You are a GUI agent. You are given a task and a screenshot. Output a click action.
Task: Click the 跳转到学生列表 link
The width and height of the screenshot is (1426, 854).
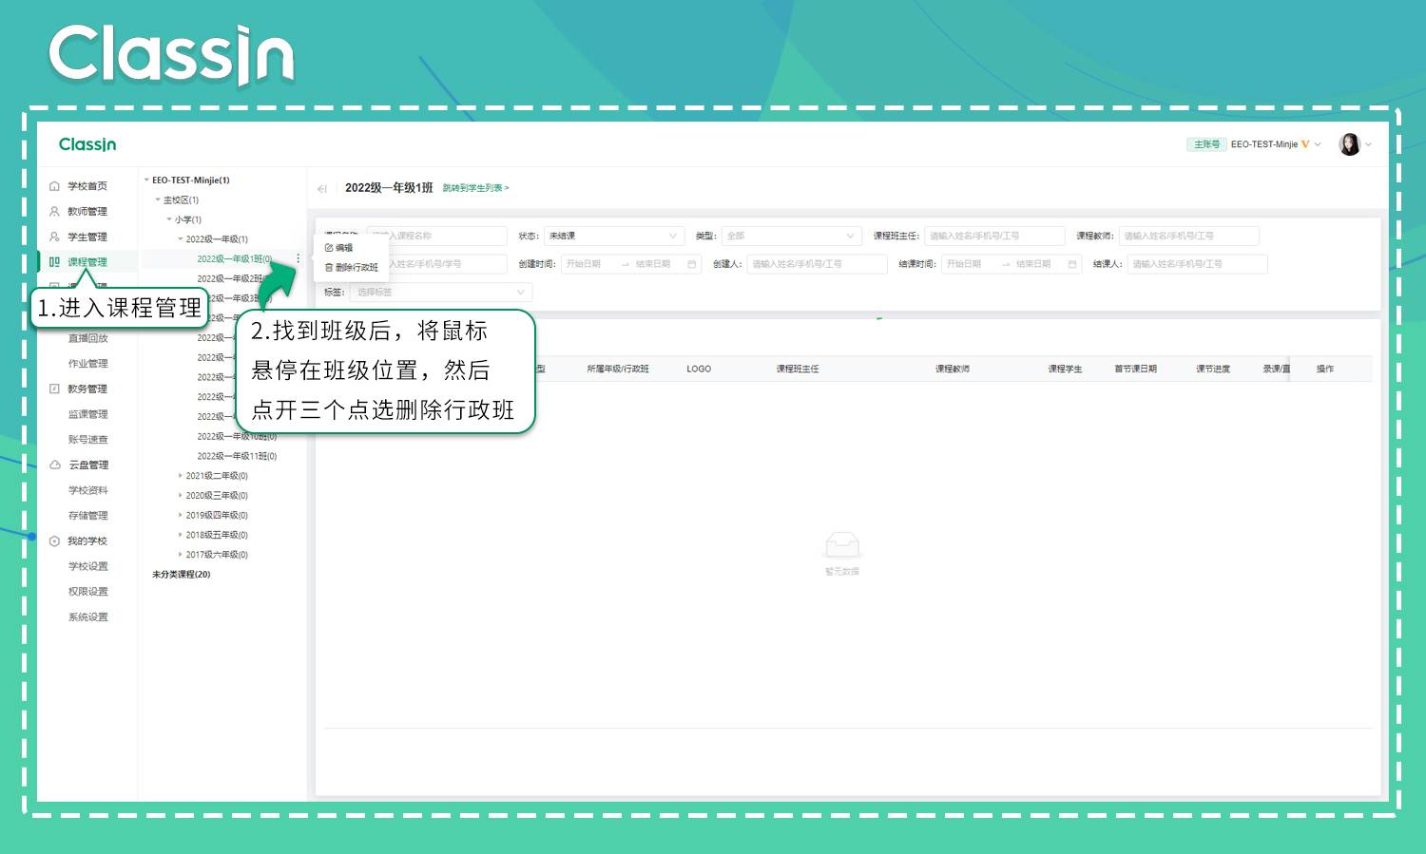475,188
